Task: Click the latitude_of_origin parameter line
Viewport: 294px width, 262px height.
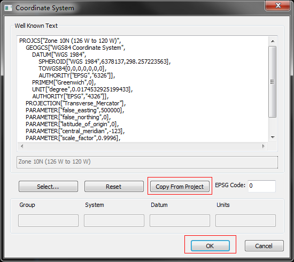Action: coord(72,124)
